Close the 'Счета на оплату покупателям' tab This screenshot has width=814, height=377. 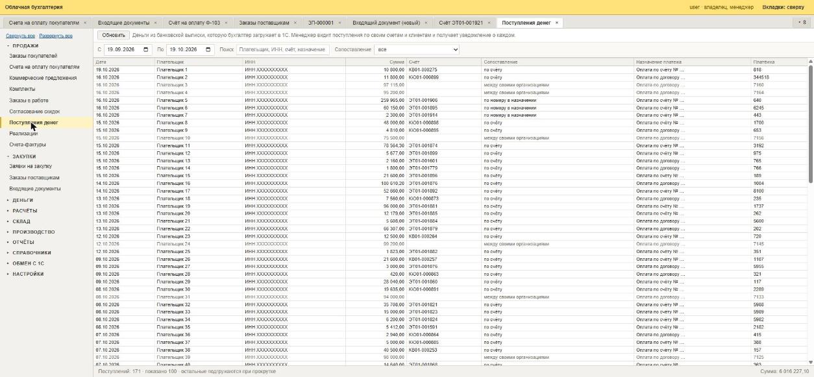point(85,23)
